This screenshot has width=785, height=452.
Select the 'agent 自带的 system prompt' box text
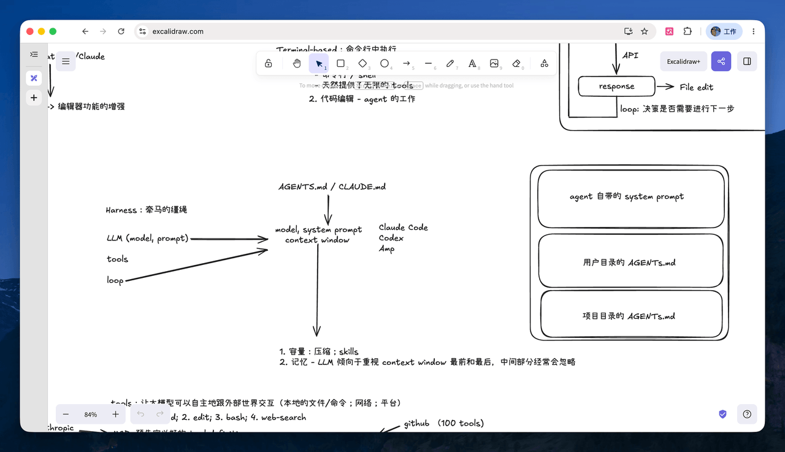(627, 197)
